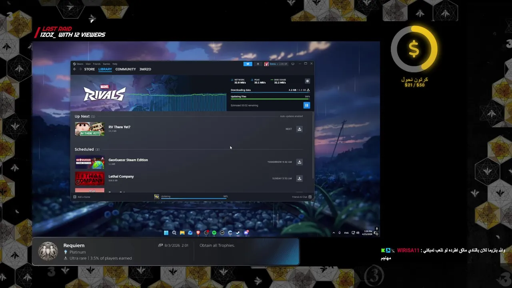Open the taskbar clock and date
The height and width of the screenshot is (288, 512).
click(368, 233)
